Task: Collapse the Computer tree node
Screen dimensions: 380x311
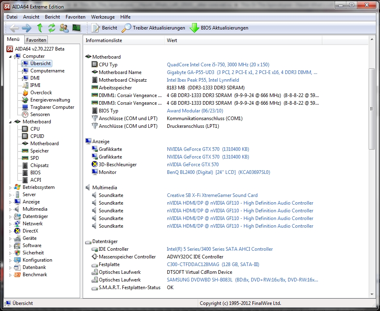Action: [x=10, y=56]
